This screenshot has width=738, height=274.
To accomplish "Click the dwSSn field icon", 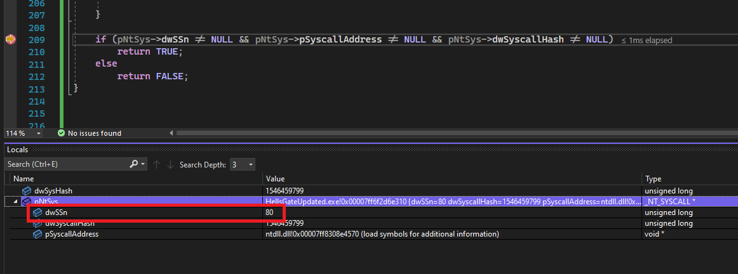I will click(37, 212).
